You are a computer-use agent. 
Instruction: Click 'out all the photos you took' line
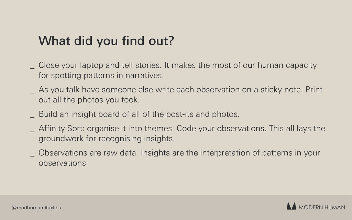[89, 100]
